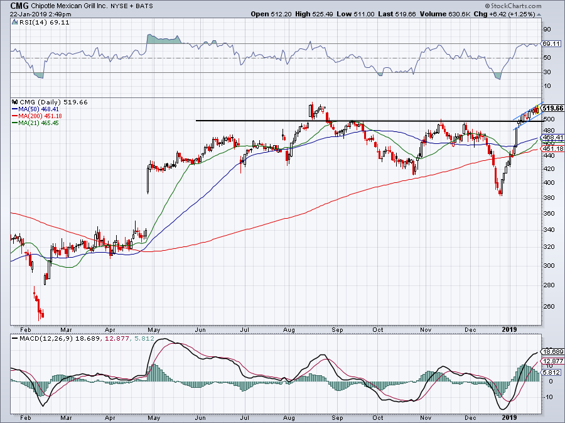
Task: Click the 22-Jan-2019 2:49pm timestamp
Action: click(40, 14)
